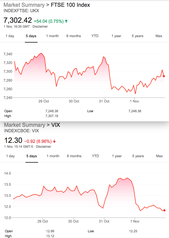This screenshot has height=238, width=169.
Task: Click the green up arrow beside 0.75%
Action: [66, 21]
